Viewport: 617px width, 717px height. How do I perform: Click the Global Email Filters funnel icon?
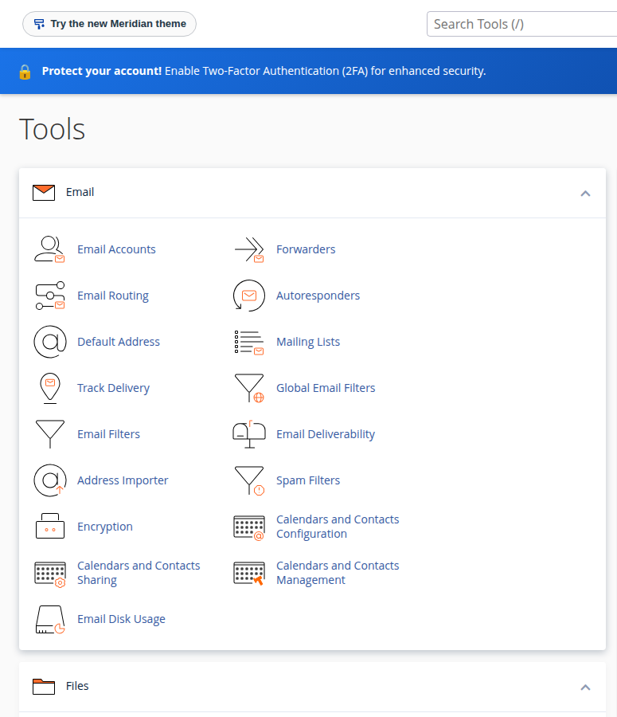click(249, 388)
